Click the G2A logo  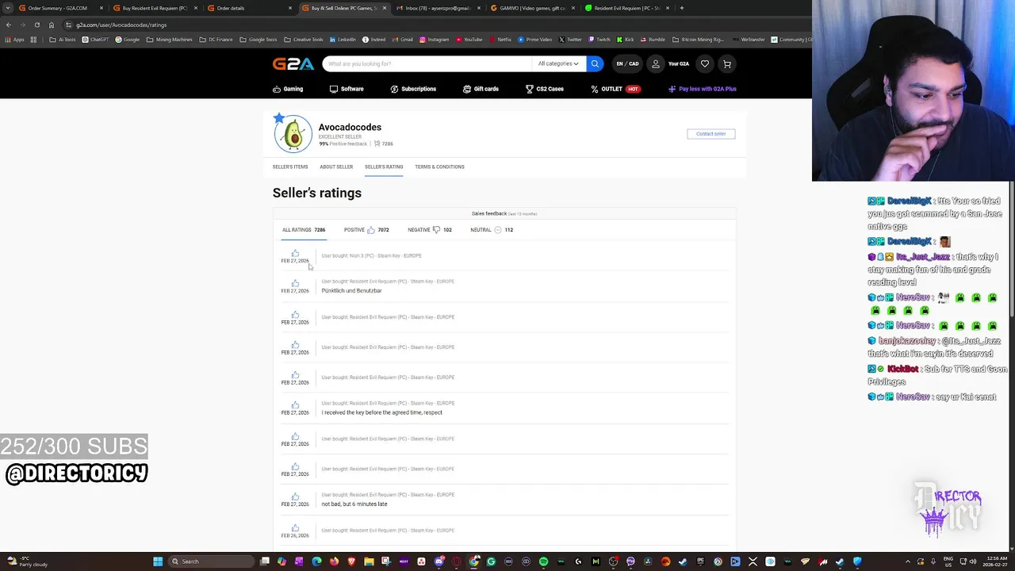click(293, 64)
